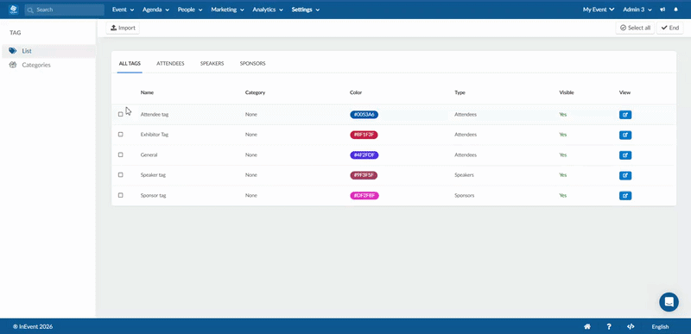691x334 pixels.
Task: Click the Category column header
Action: pos(255,93)
